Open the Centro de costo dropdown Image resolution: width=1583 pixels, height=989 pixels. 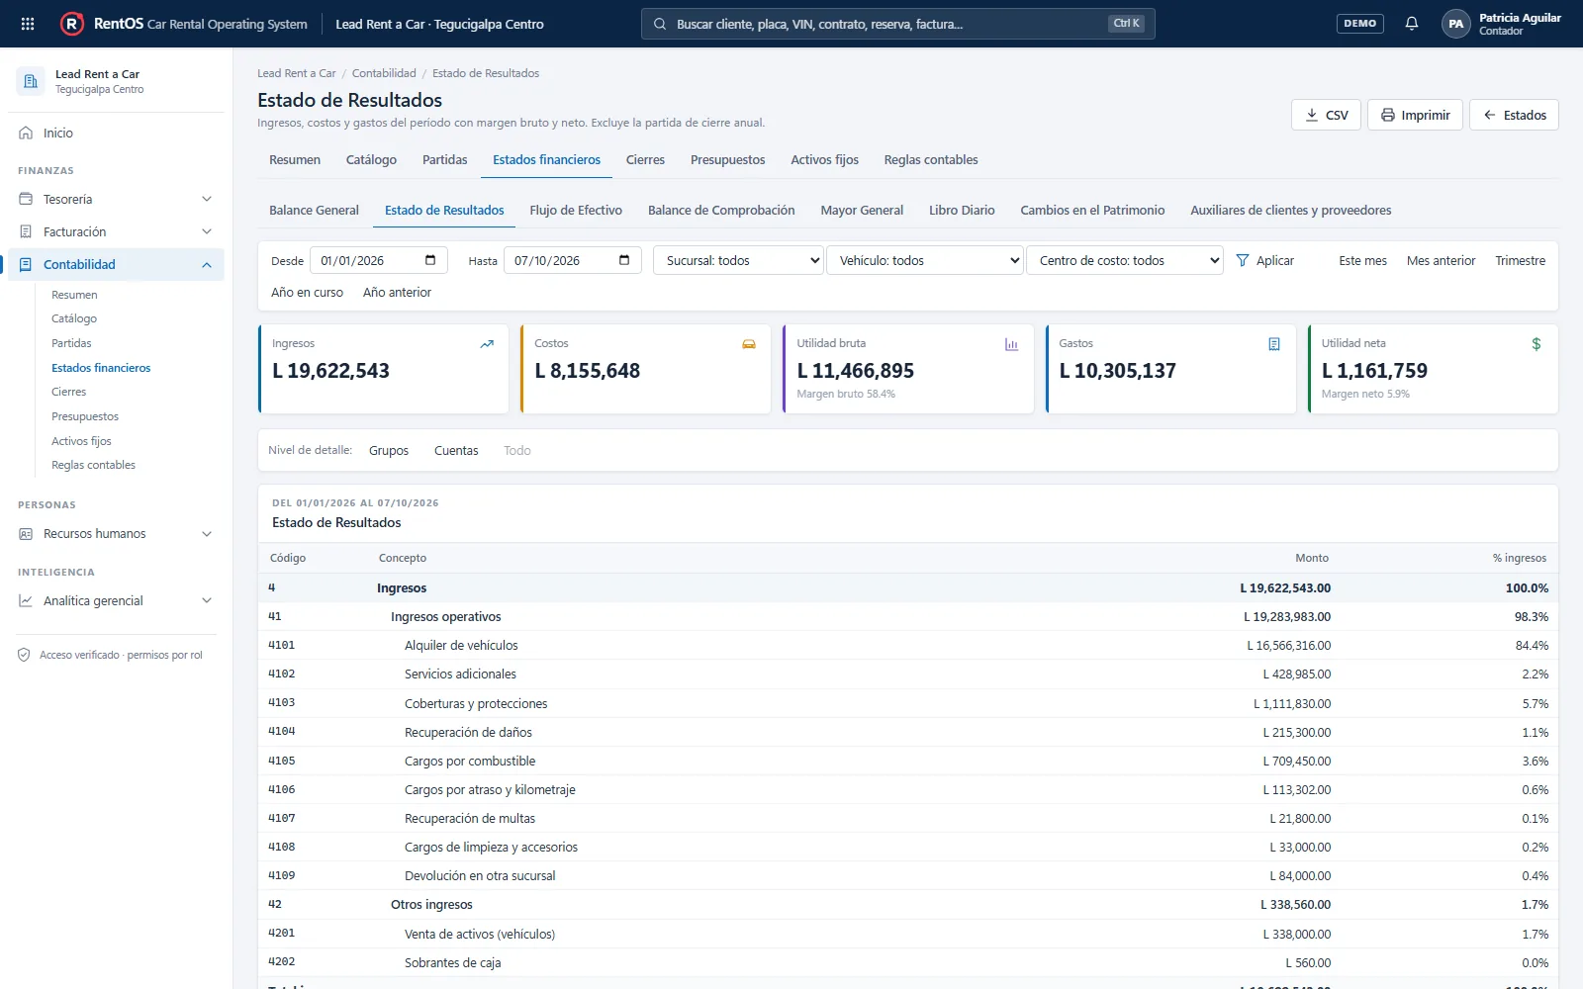tap(1125, 260)
